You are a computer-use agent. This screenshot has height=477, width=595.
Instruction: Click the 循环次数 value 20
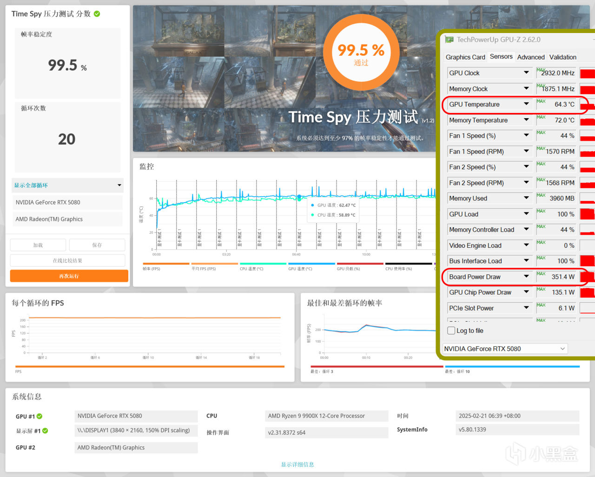pos(67,139)
